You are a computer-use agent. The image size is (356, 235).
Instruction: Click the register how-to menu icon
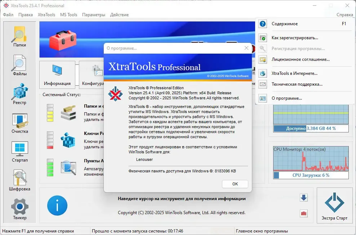[x=263, y=38]
